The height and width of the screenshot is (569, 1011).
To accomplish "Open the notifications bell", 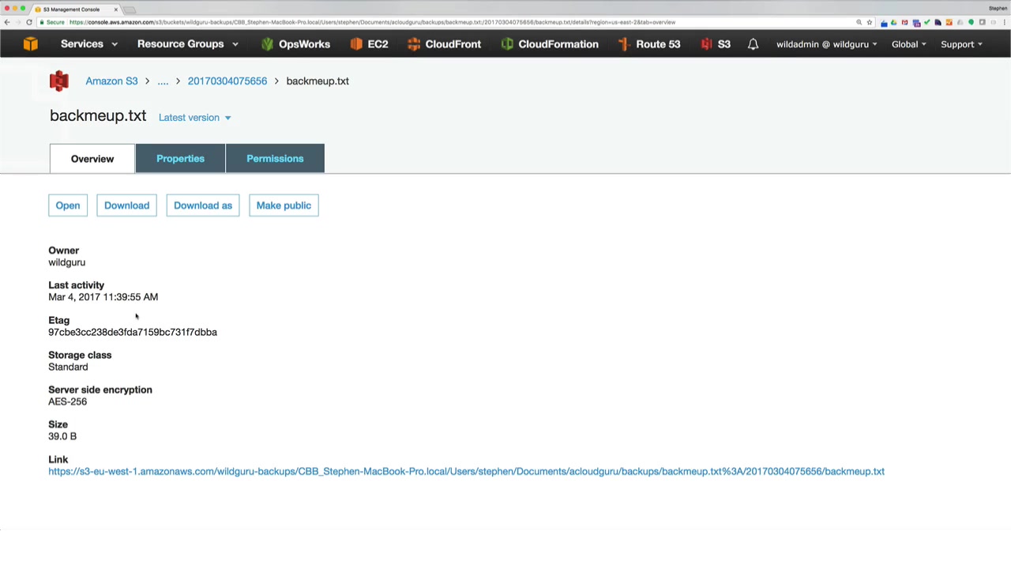I will pyautogui.click(x=753, y=44).
